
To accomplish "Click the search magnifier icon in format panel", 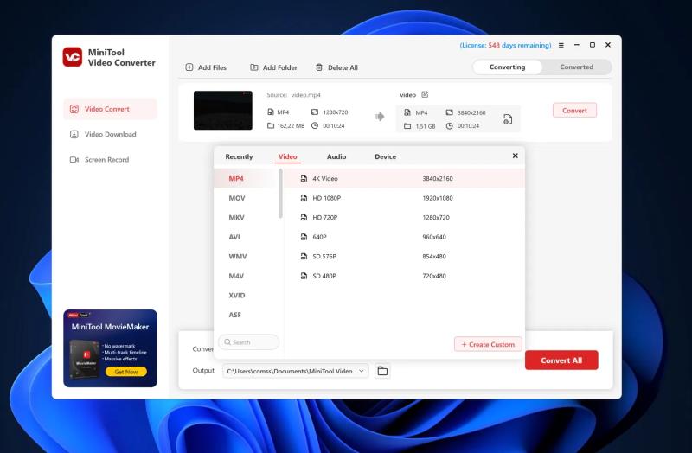I will (x=227, y=341).
